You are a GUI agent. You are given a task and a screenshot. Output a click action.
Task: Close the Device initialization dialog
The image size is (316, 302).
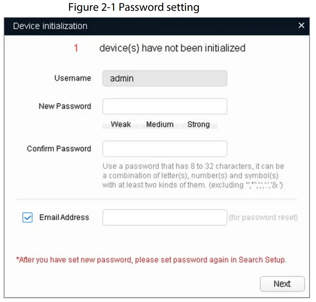coord(301,25)
